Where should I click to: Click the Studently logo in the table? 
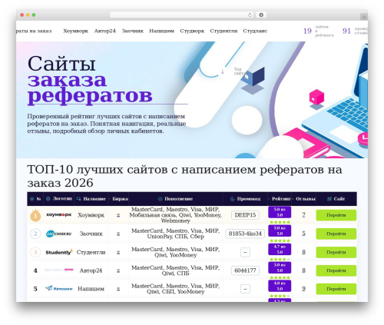click(x=59, y=252)
